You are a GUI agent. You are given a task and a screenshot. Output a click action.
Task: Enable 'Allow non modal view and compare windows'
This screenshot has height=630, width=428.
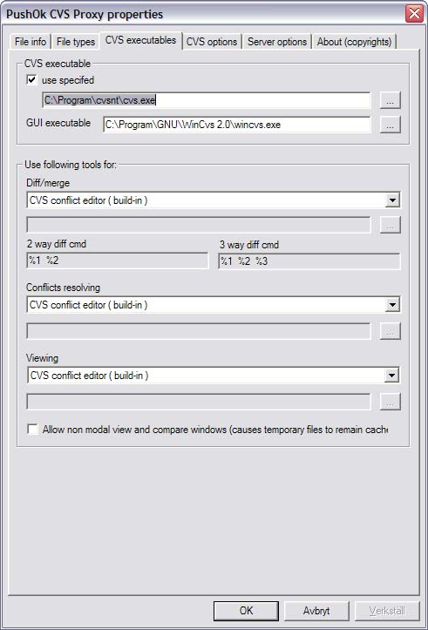click(32, 429)
